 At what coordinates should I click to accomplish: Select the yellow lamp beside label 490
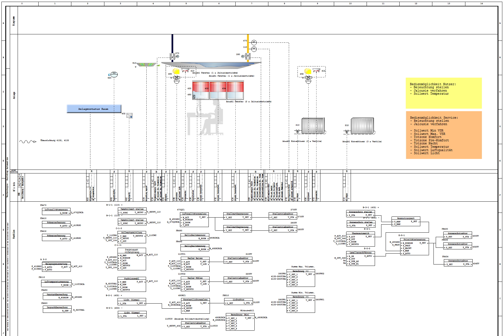click(176, 71)
